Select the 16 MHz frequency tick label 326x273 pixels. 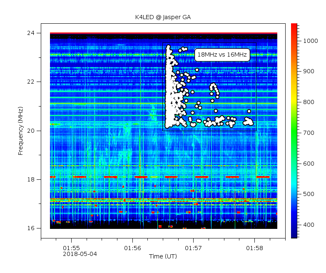(32, 228)
